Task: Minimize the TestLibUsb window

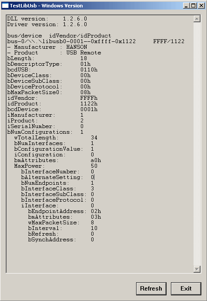Action: pos(186,6)
